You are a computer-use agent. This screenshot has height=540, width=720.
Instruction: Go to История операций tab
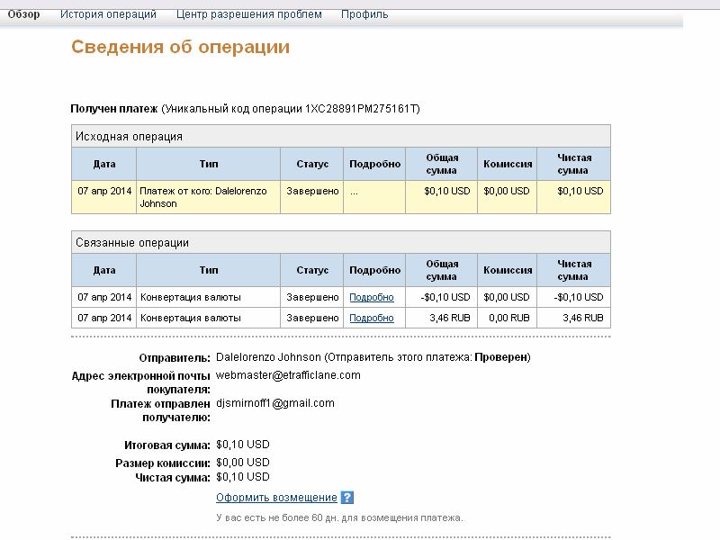pyautogui.click(x=108, y=14)
